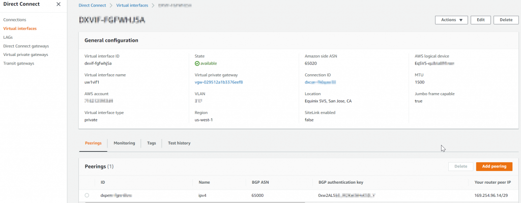Click the disabled Delete peering button
The image size is (521, 203).
[x=460, y=166]
